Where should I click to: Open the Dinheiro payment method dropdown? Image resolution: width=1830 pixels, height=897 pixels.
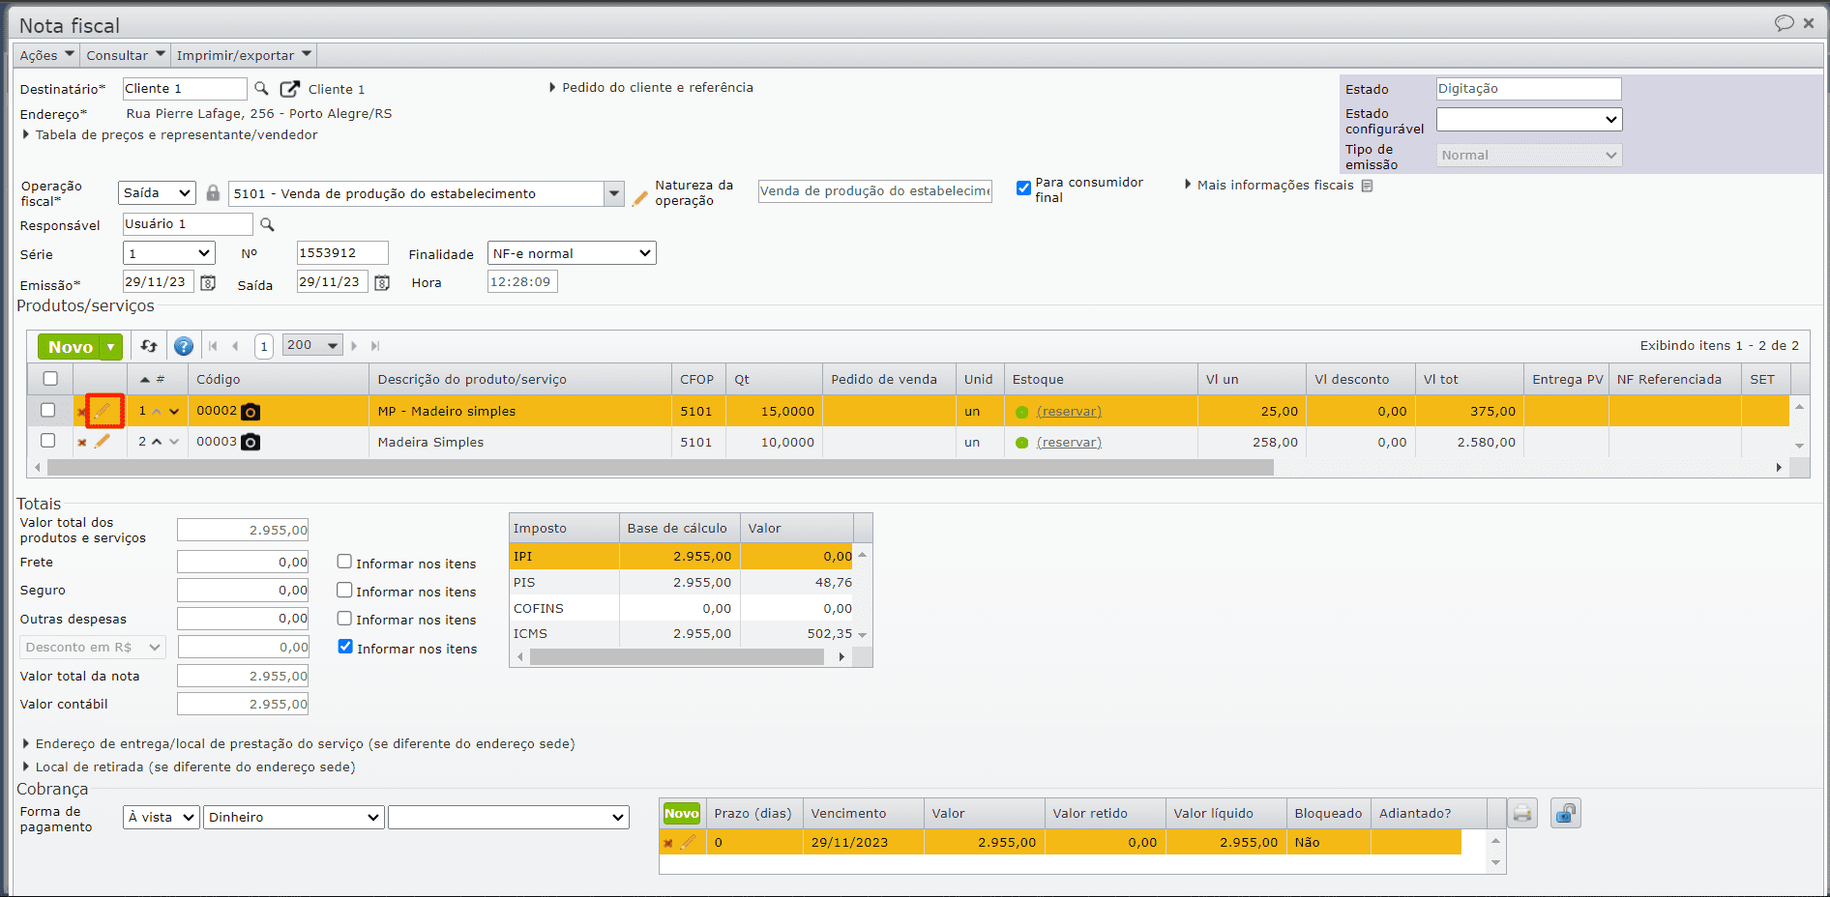293,818
